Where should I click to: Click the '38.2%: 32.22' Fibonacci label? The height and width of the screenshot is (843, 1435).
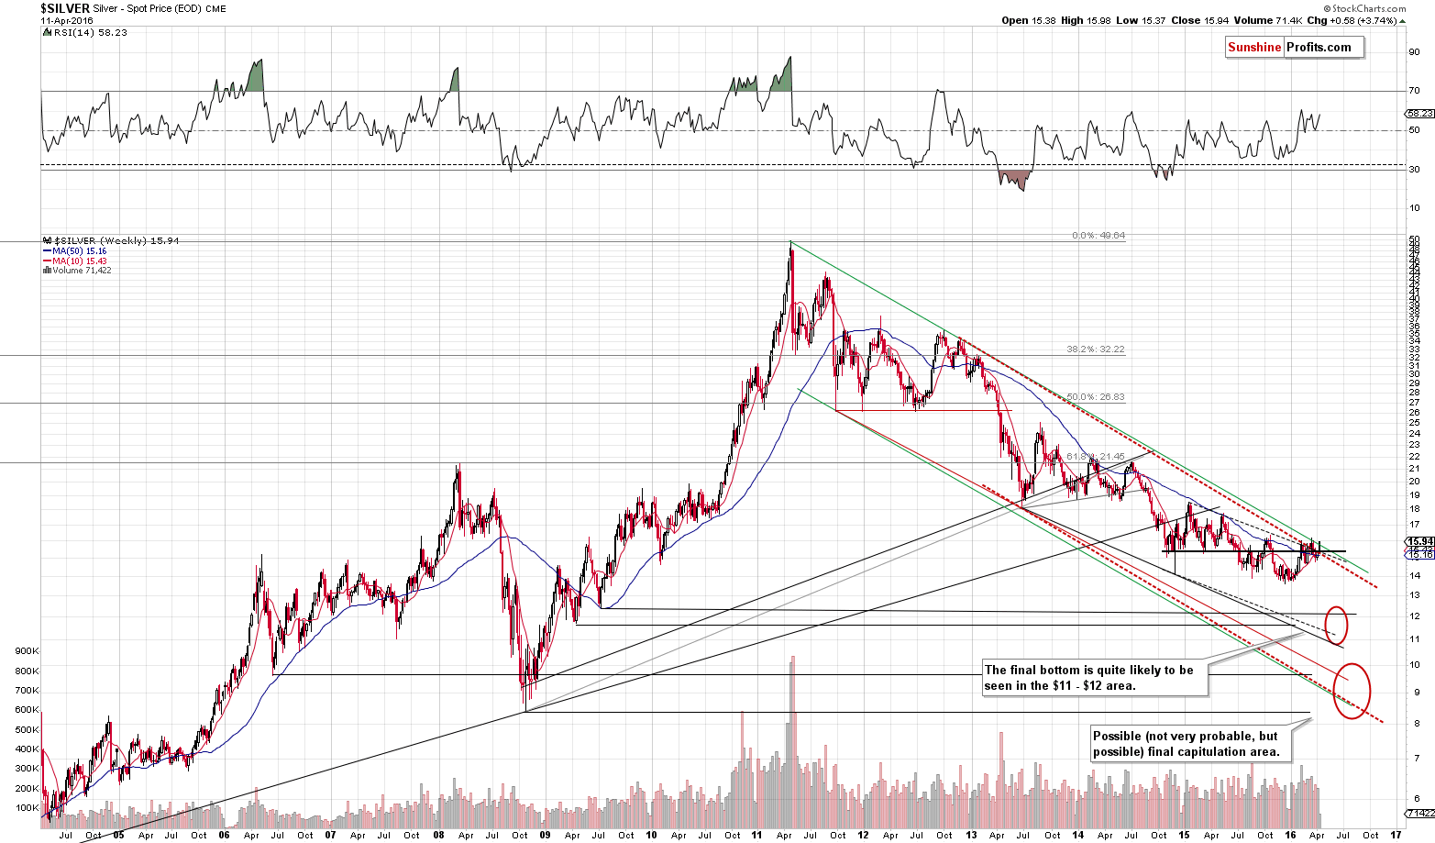click(x=1096, y=349)
